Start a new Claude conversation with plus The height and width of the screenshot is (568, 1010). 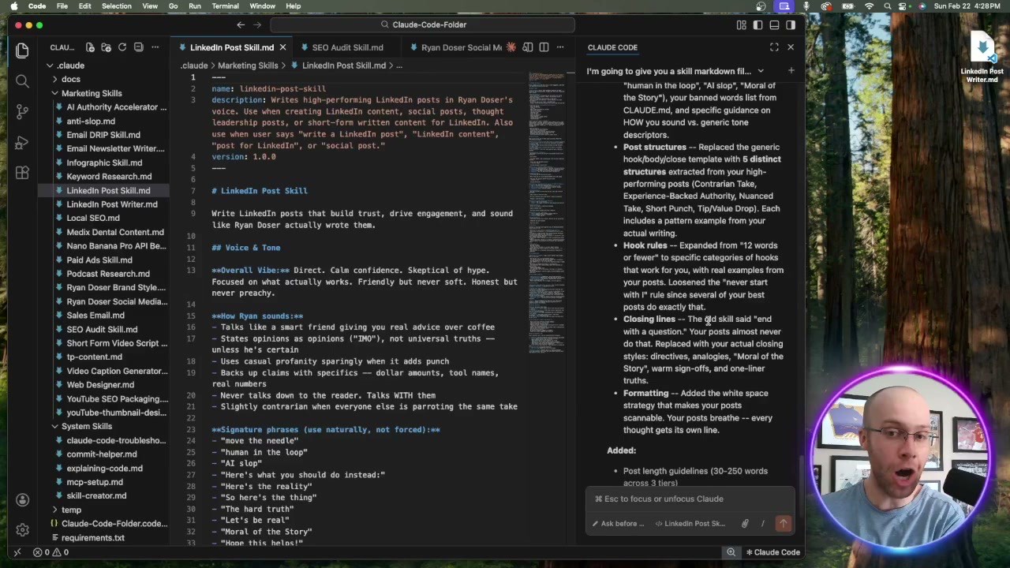click(791, 71)
